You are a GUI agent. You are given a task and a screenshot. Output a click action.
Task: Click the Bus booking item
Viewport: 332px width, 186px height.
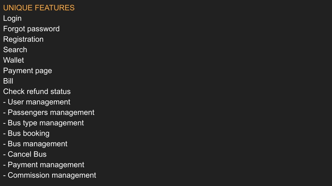coord(26,133)
